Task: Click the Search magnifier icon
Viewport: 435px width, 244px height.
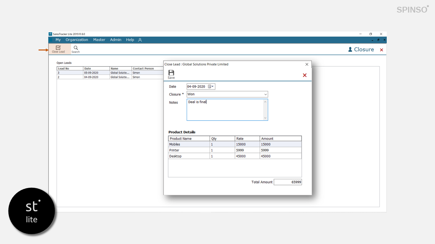Action: 75,49
